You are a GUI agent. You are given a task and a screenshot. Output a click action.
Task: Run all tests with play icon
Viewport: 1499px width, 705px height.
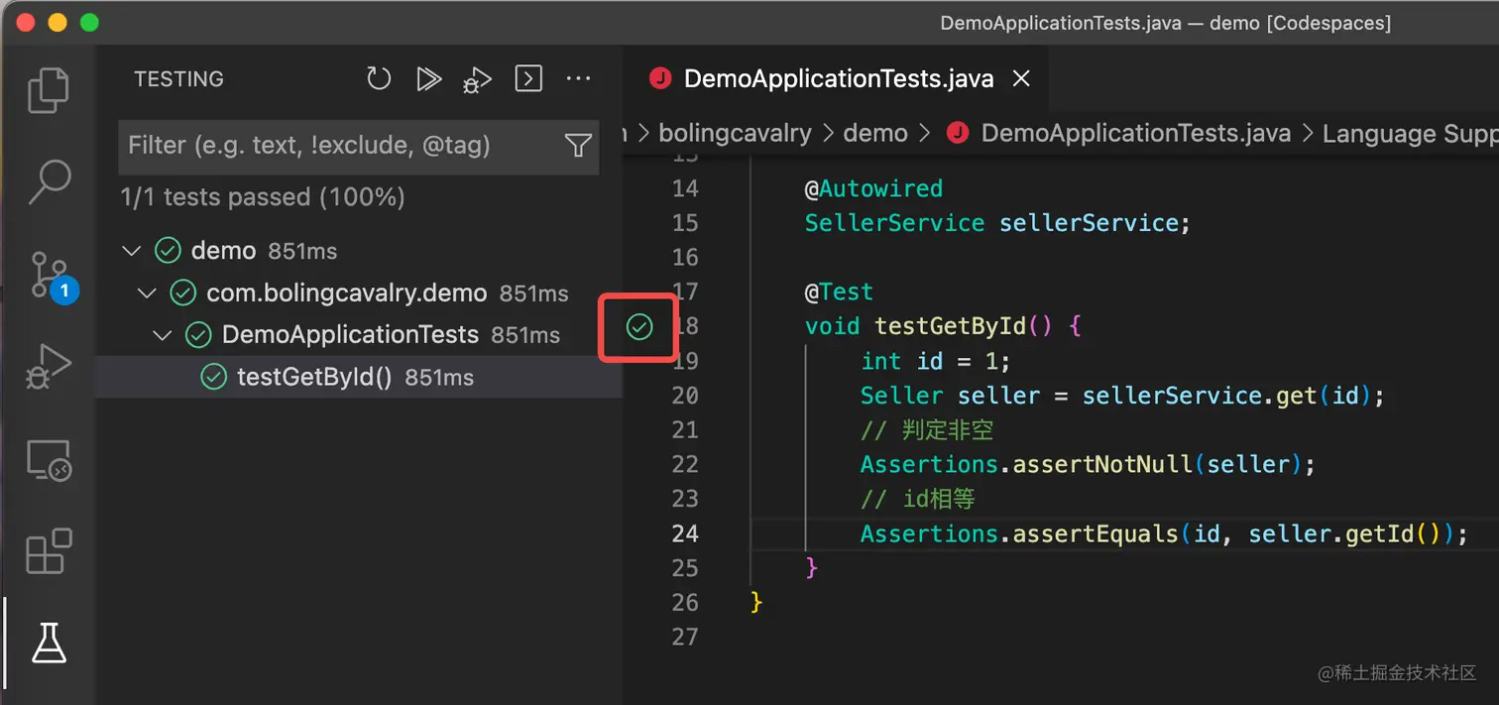coord(428,78)
